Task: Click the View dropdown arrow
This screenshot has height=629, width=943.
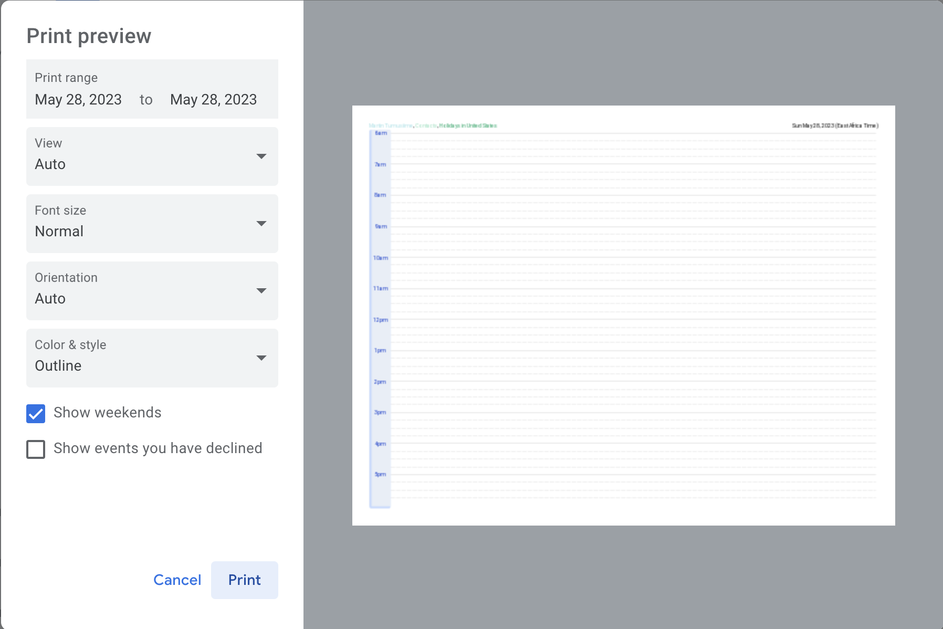Action: point(261,156)
